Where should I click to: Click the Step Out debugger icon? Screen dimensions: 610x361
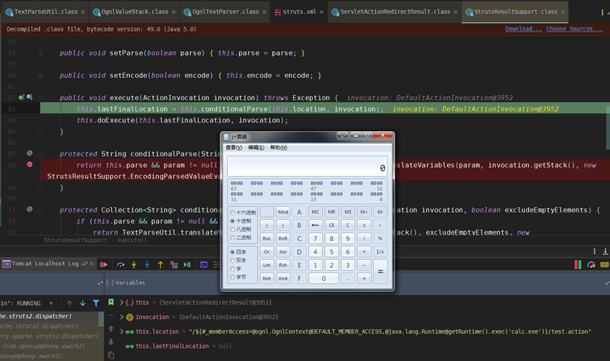click(x=161, y=265)
